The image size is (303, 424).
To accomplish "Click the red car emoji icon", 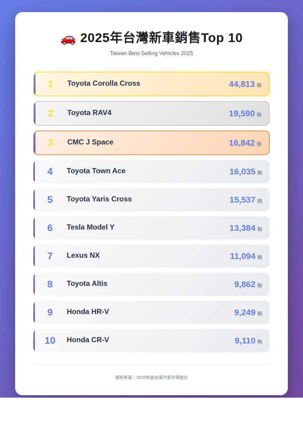I will (68, 38).
